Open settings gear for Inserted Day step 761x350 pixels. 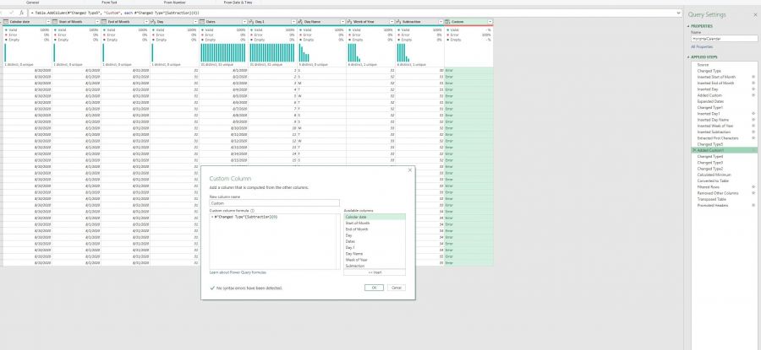pos(753,89)
